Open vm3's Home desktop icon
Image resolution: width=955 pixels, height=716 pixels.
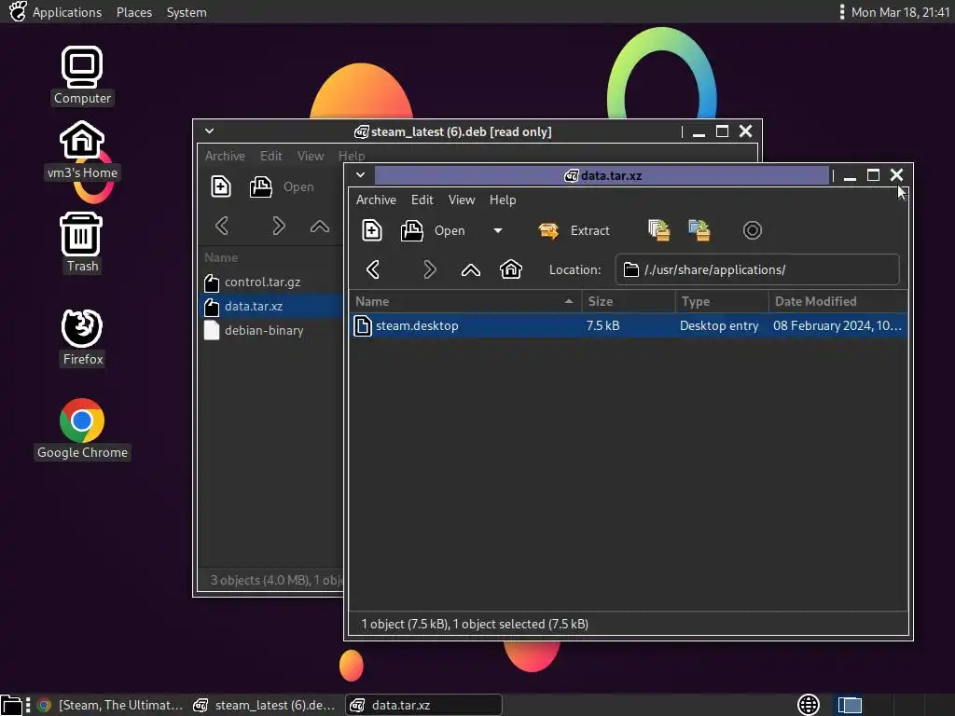tap(82, 150)
